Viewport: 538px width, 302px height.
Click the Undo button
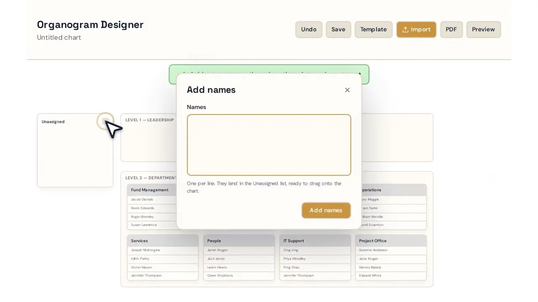pyautogui.click(x=309, y=30)
